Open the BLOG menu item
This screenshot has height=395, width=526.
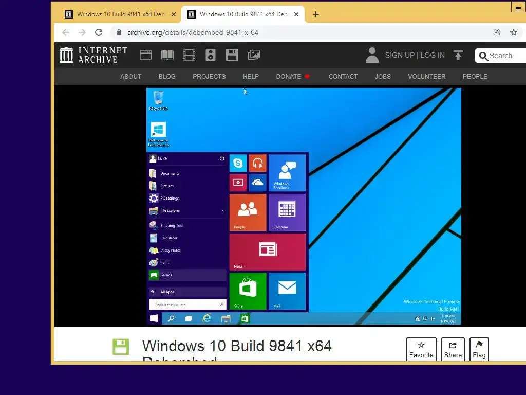pyautogui.click(x=167, y=77)
